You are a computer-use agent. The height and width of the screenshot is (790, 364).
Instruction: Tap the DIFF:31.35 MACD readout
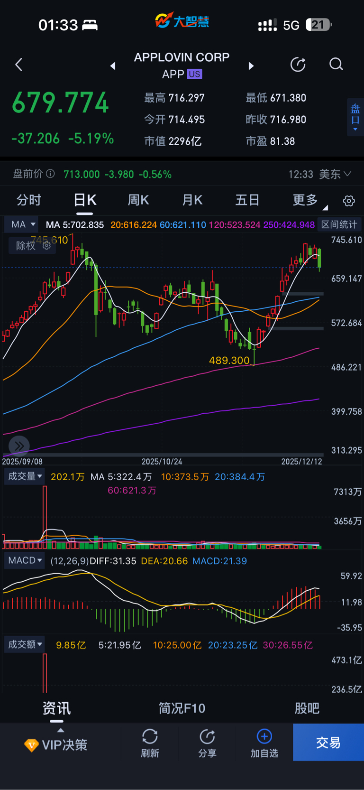coord(113,561)
